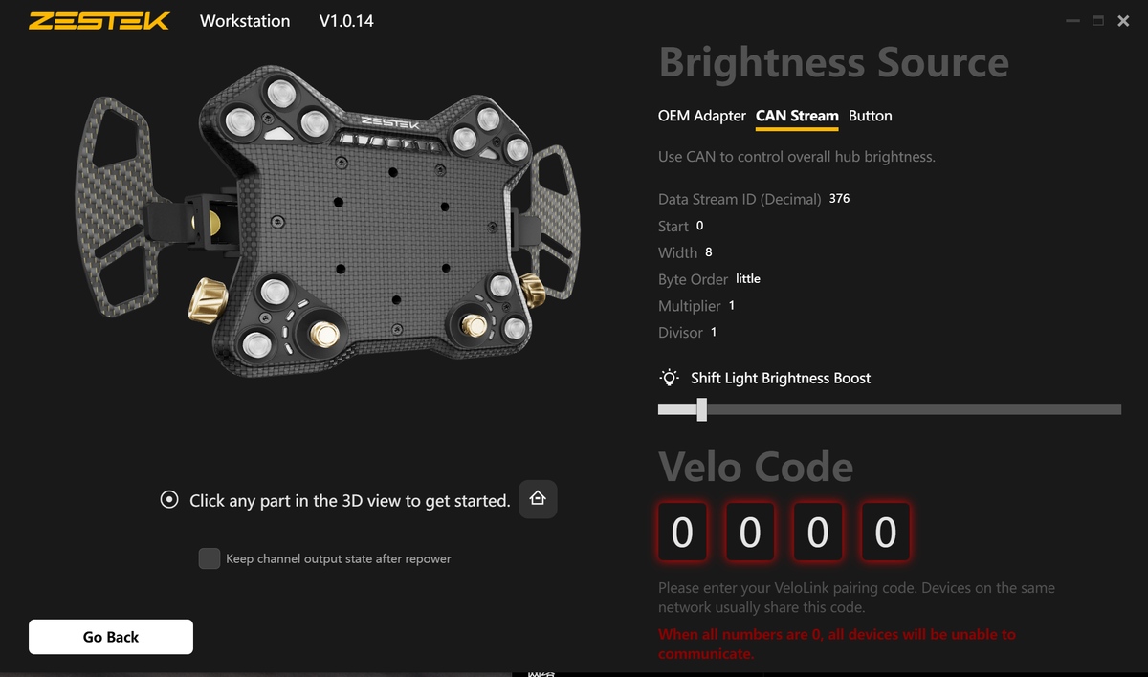Edit the Divisor value field
Viewport: 1148px width, 677px height.
pyautogui.click(x=714, y=333)
